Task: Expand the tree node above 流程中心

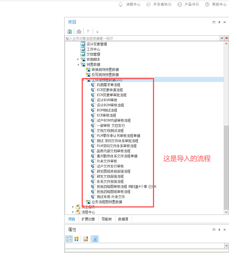Action: (x=73, y=207)
